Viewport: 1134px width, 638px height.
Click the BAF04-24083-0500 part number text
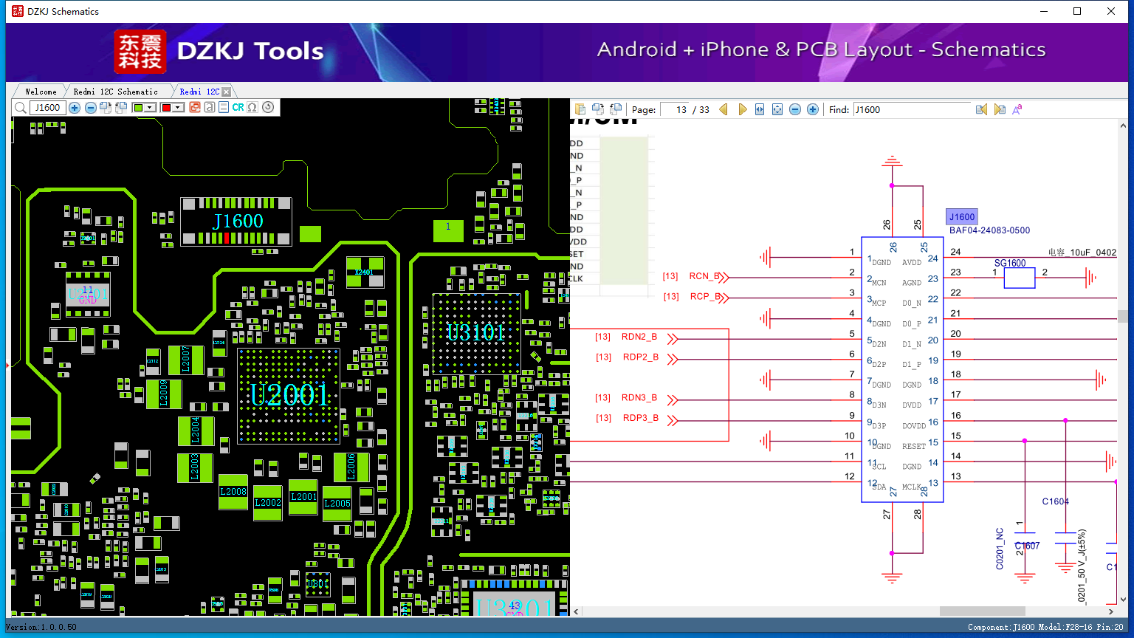(990, 230)
